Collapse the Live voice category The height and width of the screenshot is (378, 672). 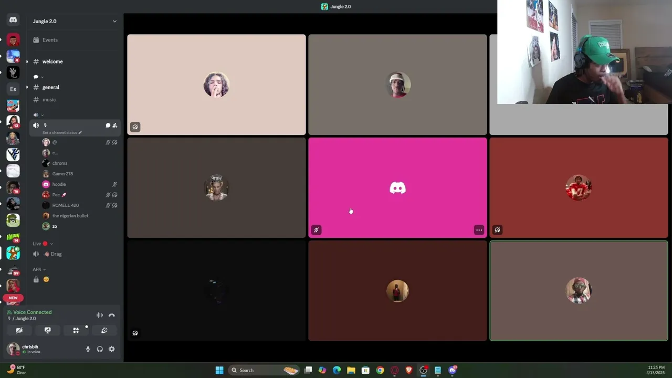pyautogui.click(x=43, y=244)
